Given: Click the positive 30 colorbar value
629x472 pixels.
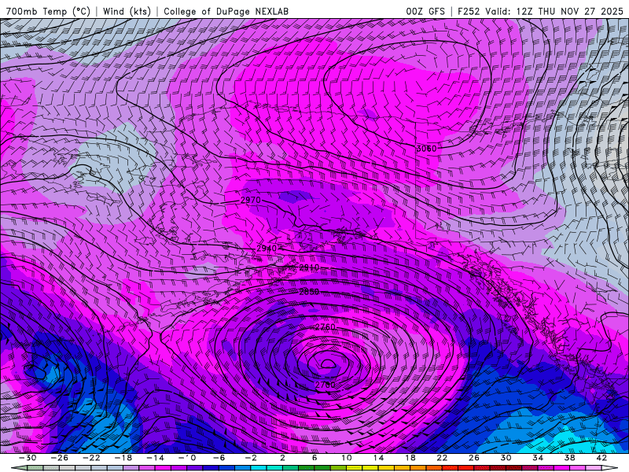Looking at the screenshot, I should pyautogui.click(x=506, y=458).
